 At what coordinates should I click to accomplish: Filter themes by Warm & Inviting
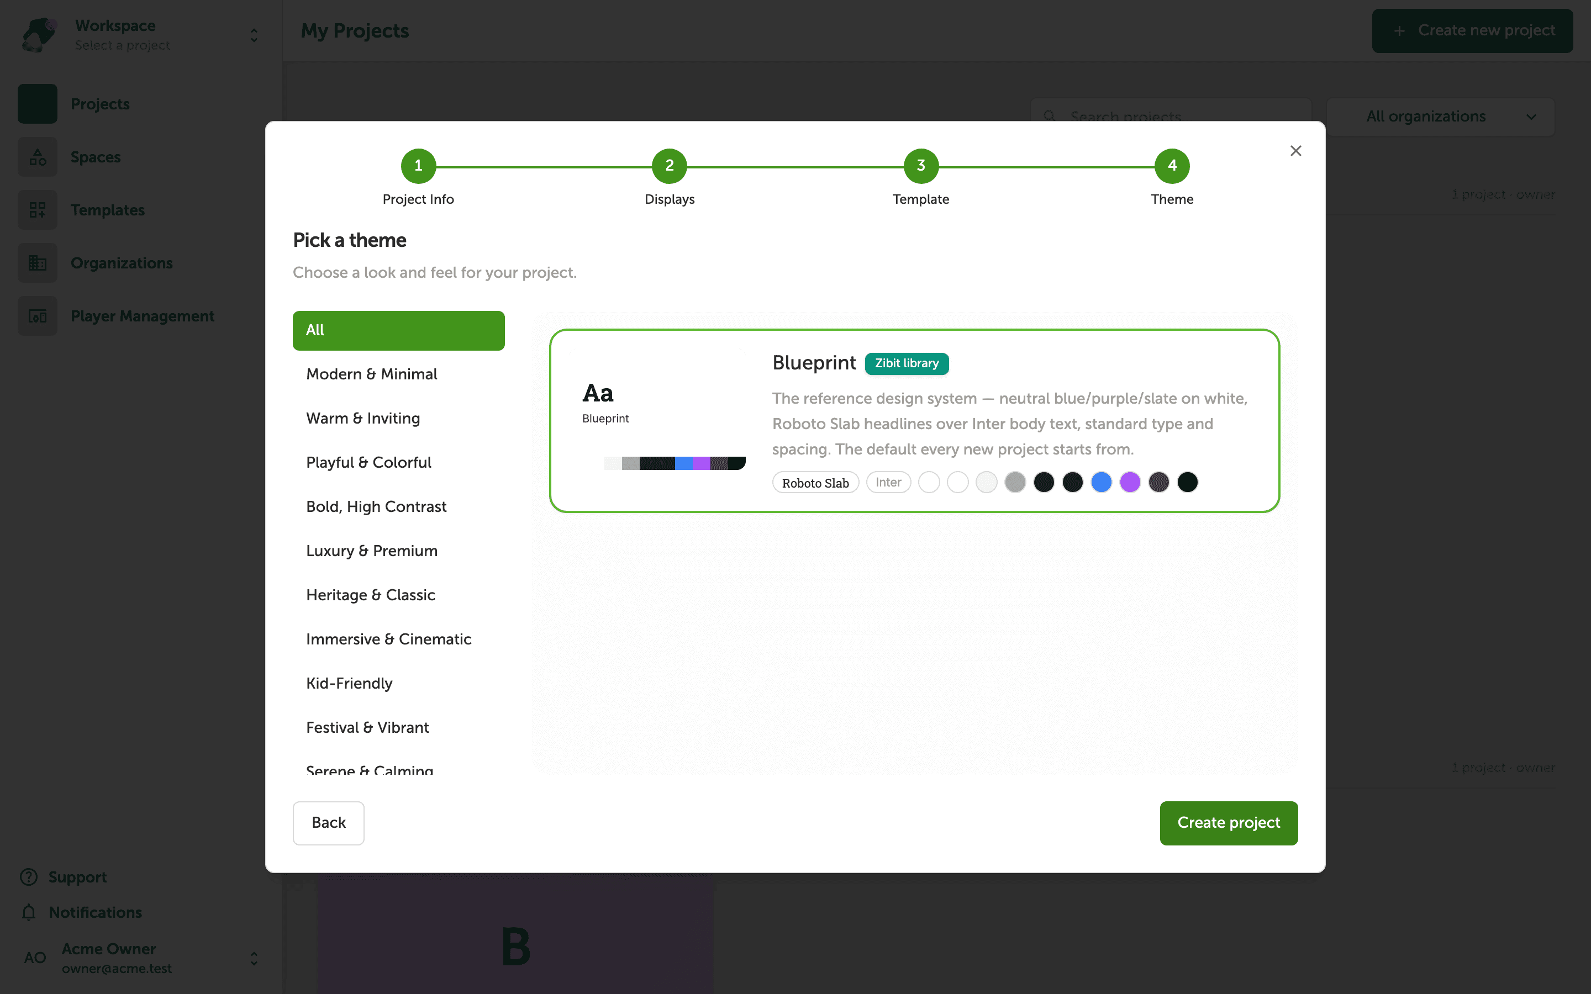coord(398,418)
